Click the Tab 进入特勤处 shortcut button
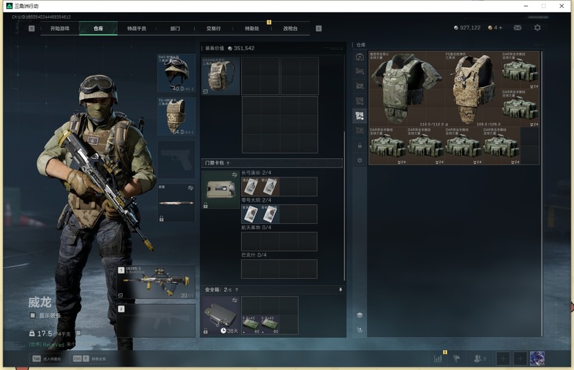This screenshot has width=574, height=370. click(x=47, y=358)
